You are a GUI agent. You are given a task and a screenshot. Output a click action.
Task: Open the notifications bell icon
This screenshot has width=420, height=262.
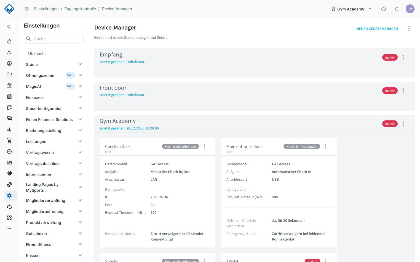click(397, 9)
